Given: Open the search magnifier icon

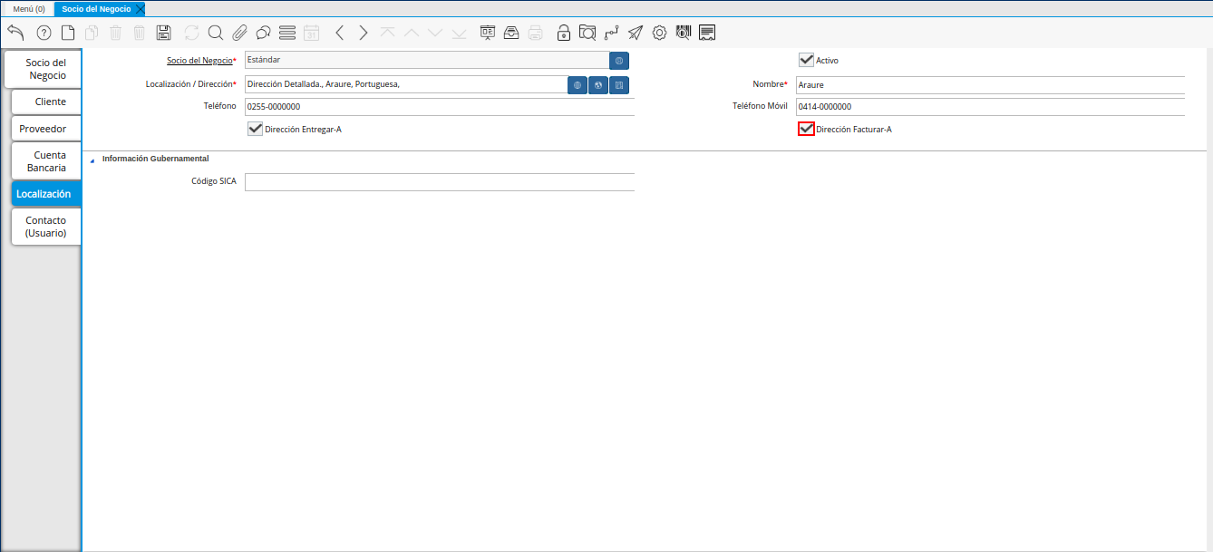Looking at the screenshot, I should 216,33.
